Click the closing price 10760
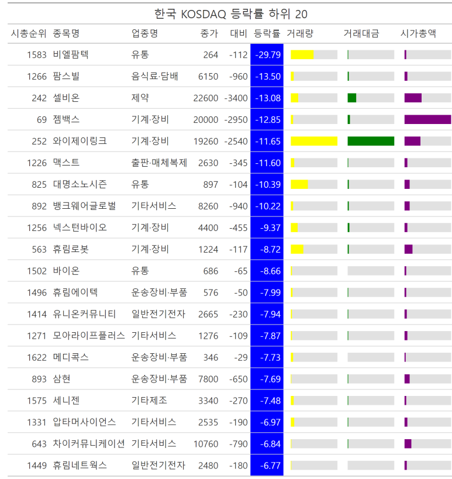 (x=206, y=444)
